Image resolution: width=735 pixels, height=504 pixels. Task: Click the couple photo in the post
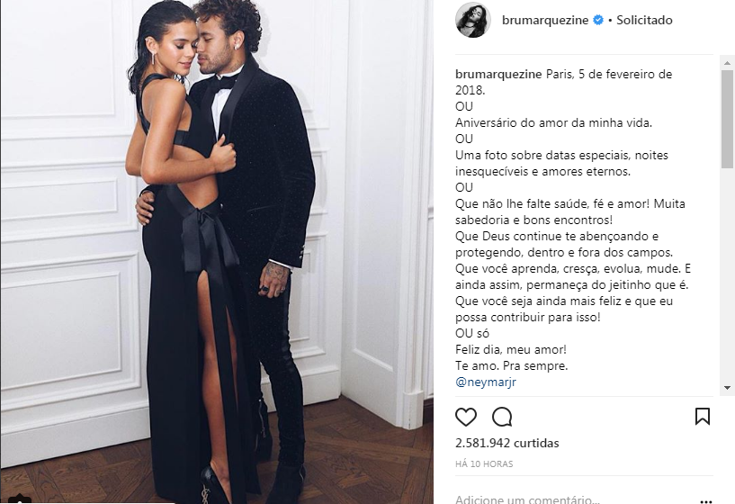(x=217, y=252)
